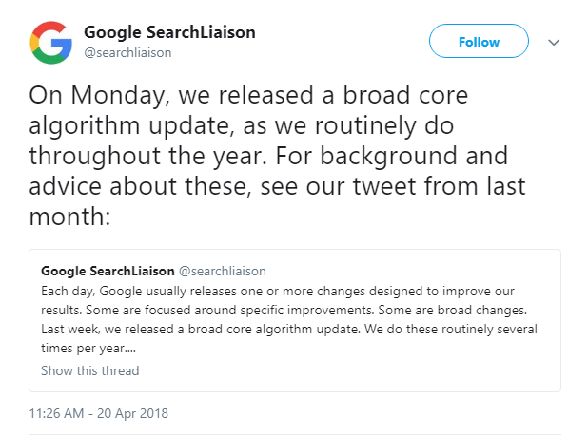Image resolution: width=588 pixels, height=435 pixels.
Task: Click the 'throughout the year. For background' line
Action: tap(268, 156)
